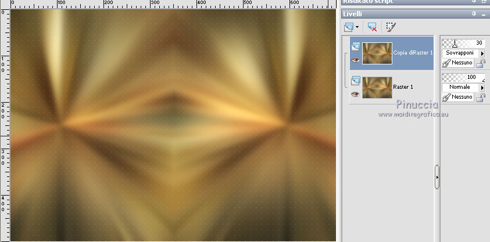The image size is (490, 242).
Task: Click the Risultato script palette title
Action: tap(367, 2)
